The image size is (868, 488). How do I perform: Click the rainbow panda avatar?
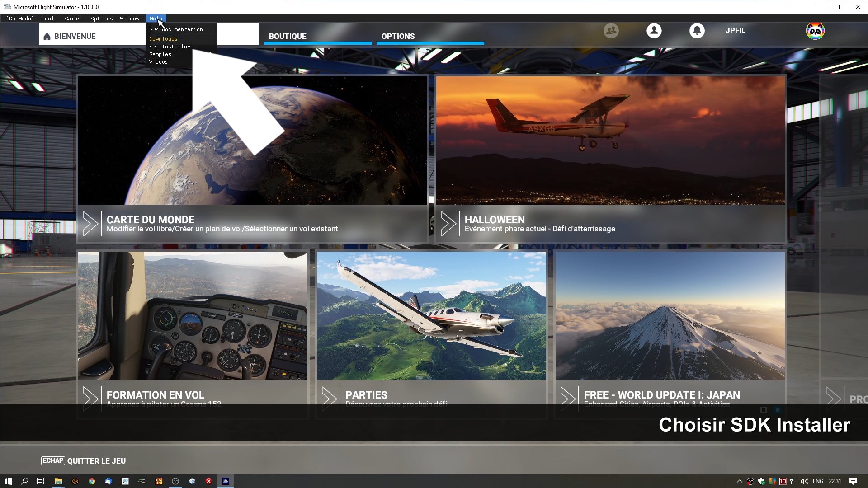[815, 31]
